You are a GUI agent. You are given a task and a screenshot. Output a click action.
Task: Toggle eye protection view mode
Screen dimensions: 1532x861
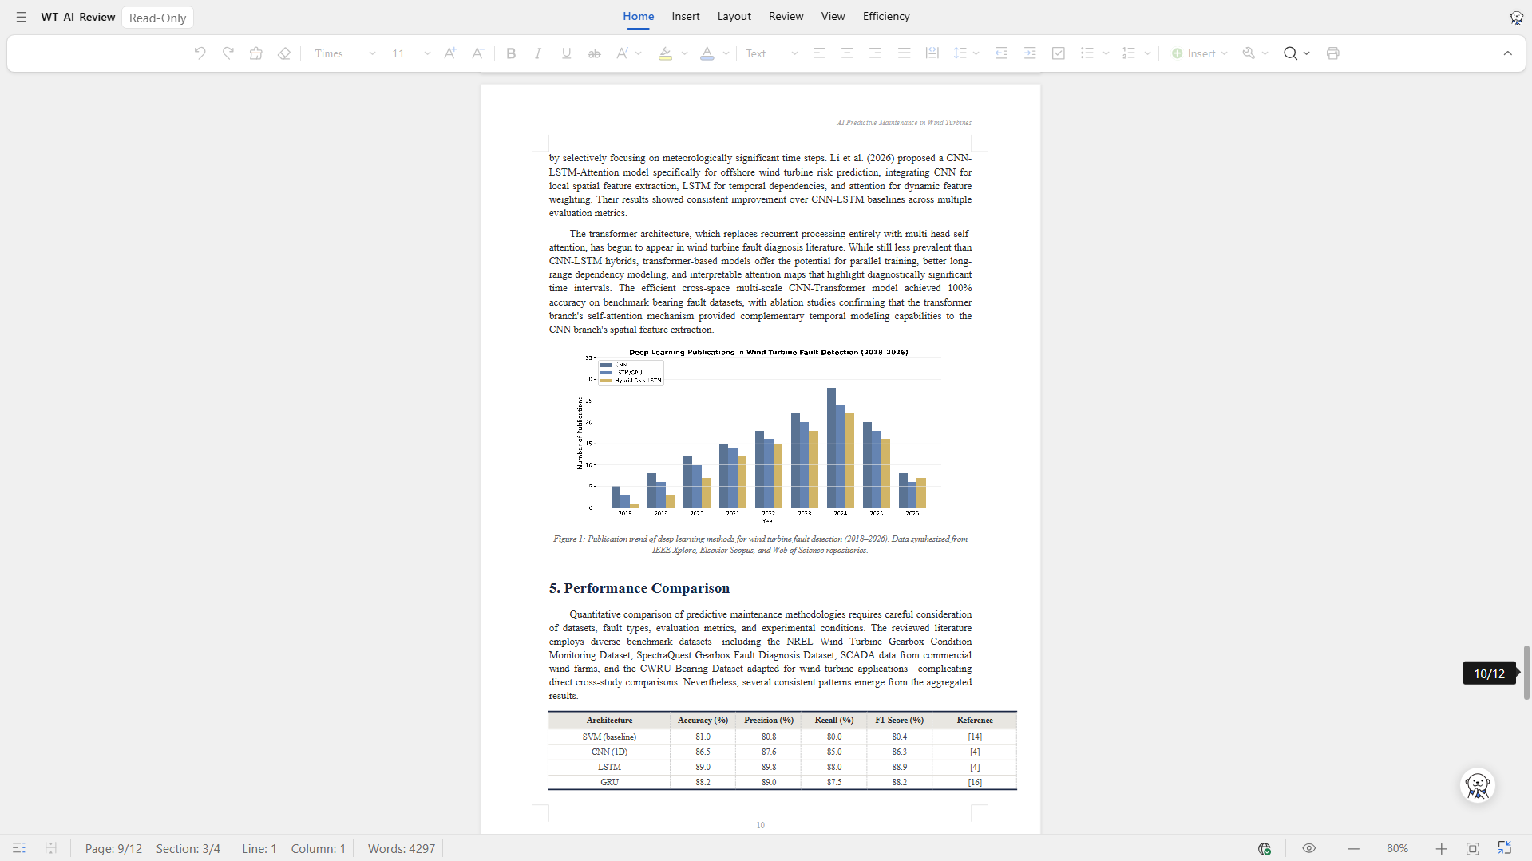pyautogui.click(x=1308, y=848)
